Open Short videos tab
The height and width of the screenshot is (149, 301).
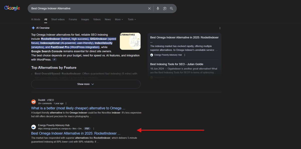58,20
